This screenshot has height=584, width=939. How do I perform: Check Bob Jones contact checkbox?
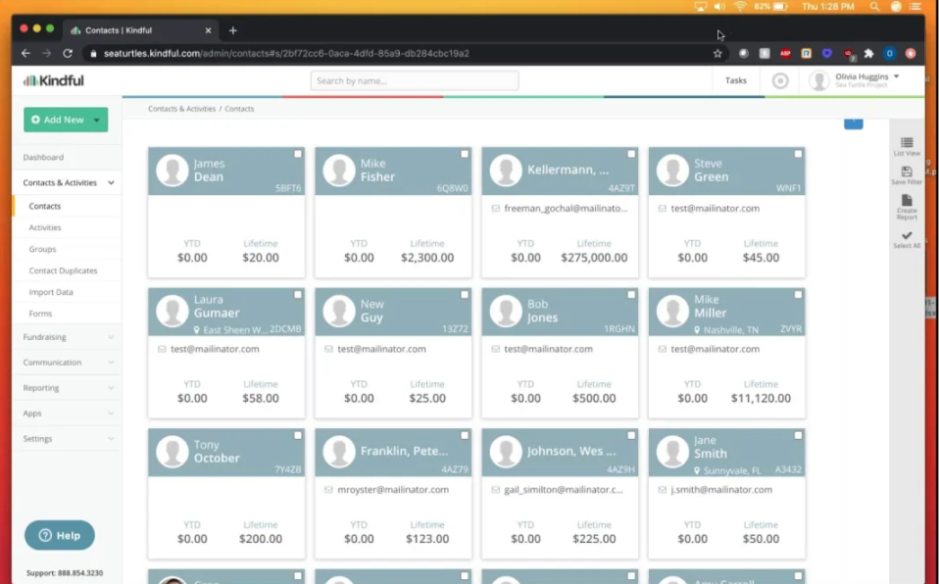[631, 295]
